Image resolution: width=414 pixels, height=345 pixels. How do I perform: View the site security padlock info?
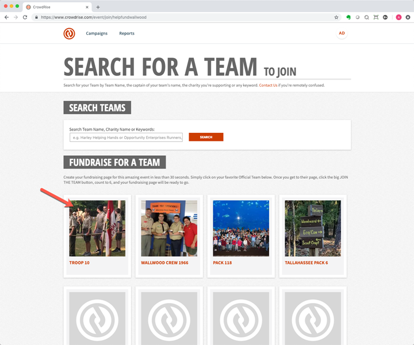36,17
